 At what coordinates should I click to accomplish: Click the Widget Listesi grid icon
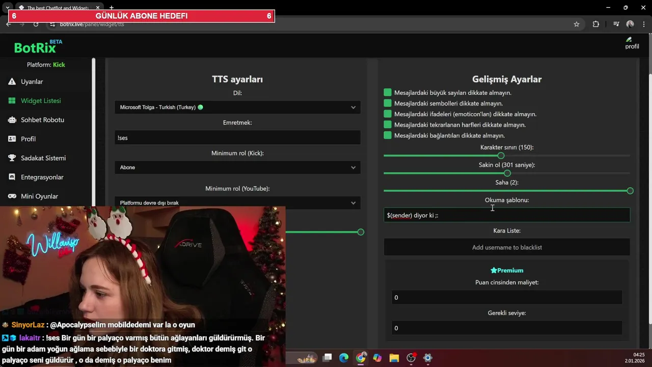[x=12, y=100]
